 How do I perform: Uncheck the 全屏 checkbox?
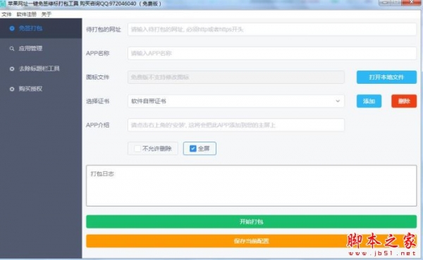[x=193, y=149]
